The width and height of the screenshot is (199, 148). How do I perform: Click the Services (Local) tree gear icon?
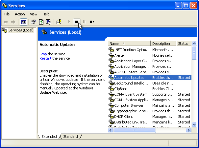click(5, 30)
